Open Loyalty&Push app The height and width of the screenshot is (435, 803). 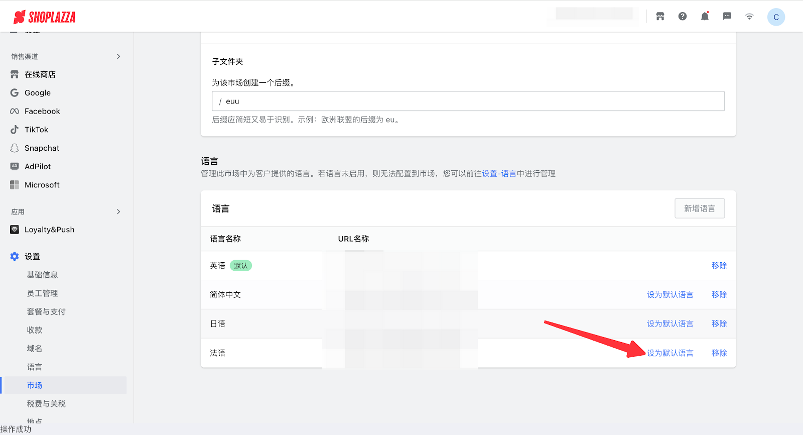[49, 230]
